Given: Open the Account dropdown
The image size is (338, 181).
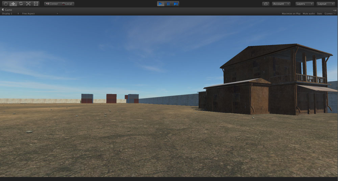Looking at the screenshot, I should pos(281,4).
